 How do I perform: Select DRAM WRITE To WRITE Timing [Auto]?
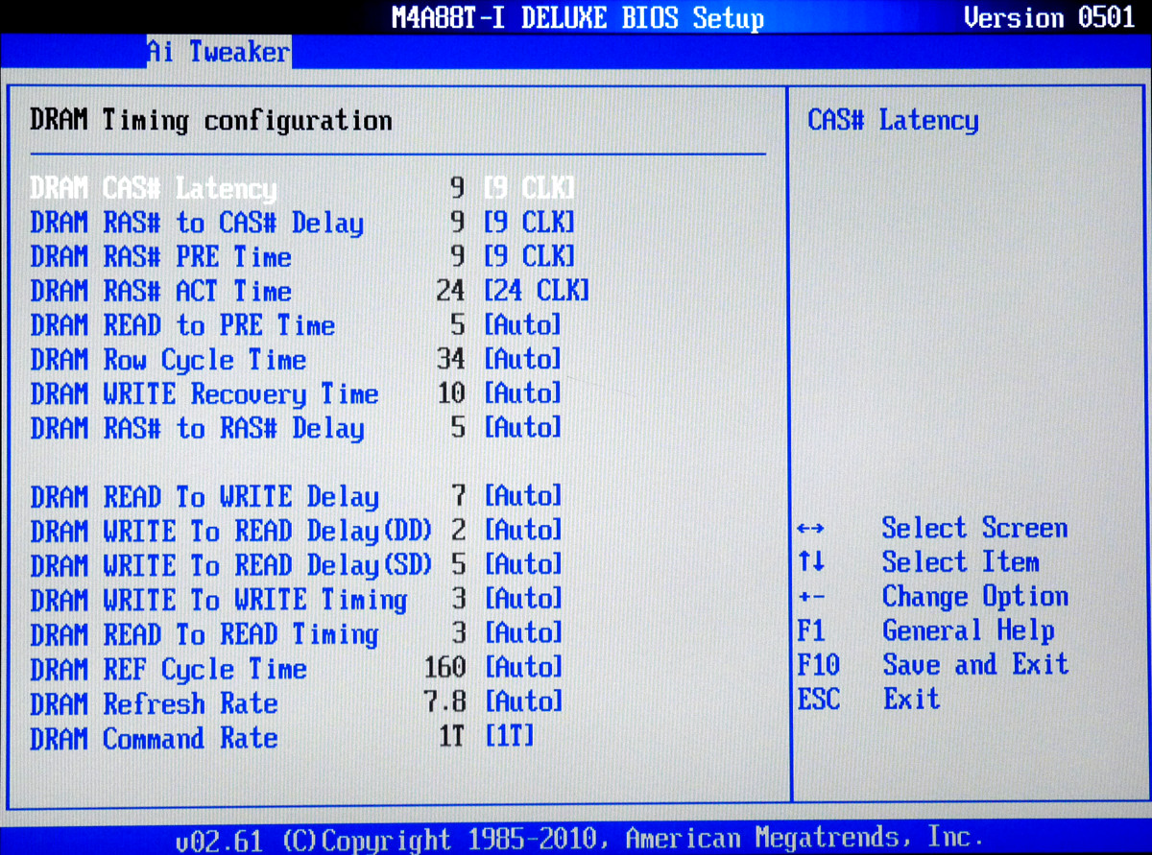coord(522,600)
